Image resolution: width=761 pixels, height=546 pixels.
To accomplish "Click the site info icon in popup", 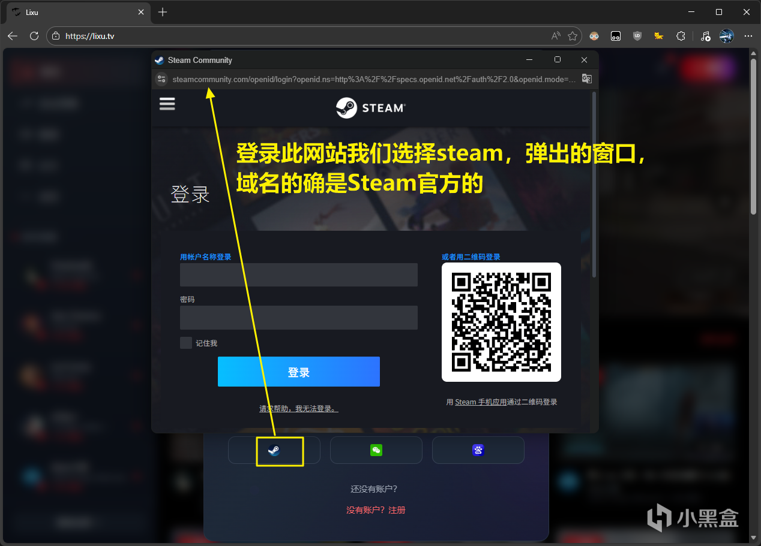I will [x=161, y=79].
